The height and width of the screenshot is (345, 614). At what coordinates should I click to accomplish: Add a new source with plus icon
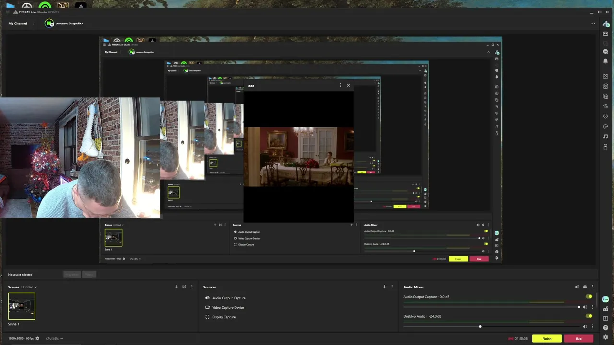point(384,287)
